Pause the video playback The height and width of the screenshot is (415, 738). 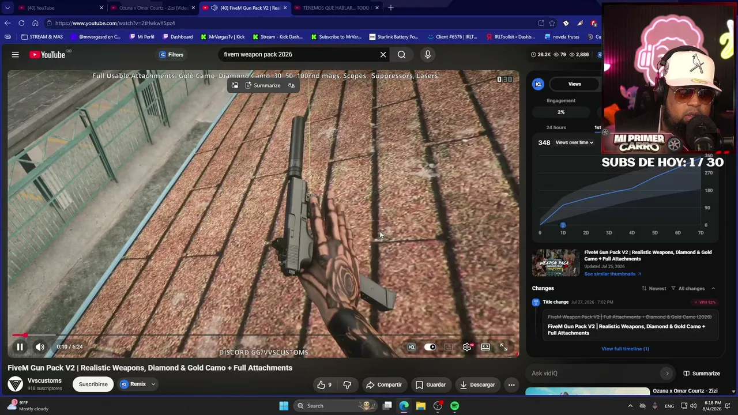pos(20,347)
